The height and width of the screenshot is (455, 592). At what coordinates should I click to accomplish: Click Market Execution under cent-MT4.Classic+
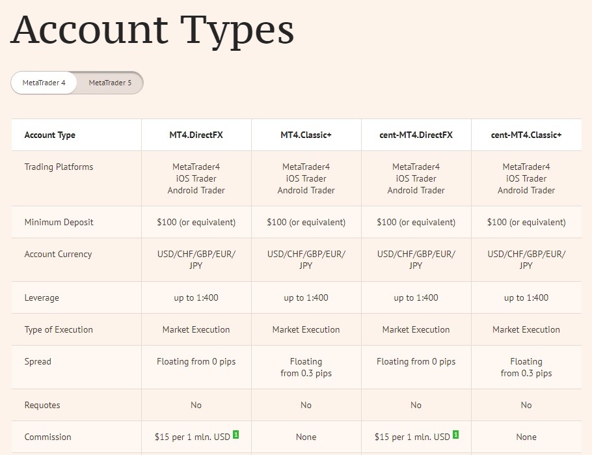(x=526, y=329)
